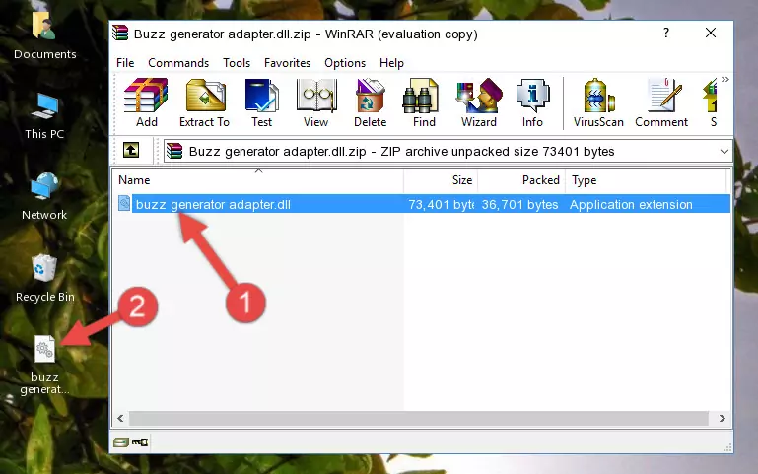Image resolution: width=758 pixels, height=474 pixels.
Task: Show archive Info
Action: click(x=532, y=102)
